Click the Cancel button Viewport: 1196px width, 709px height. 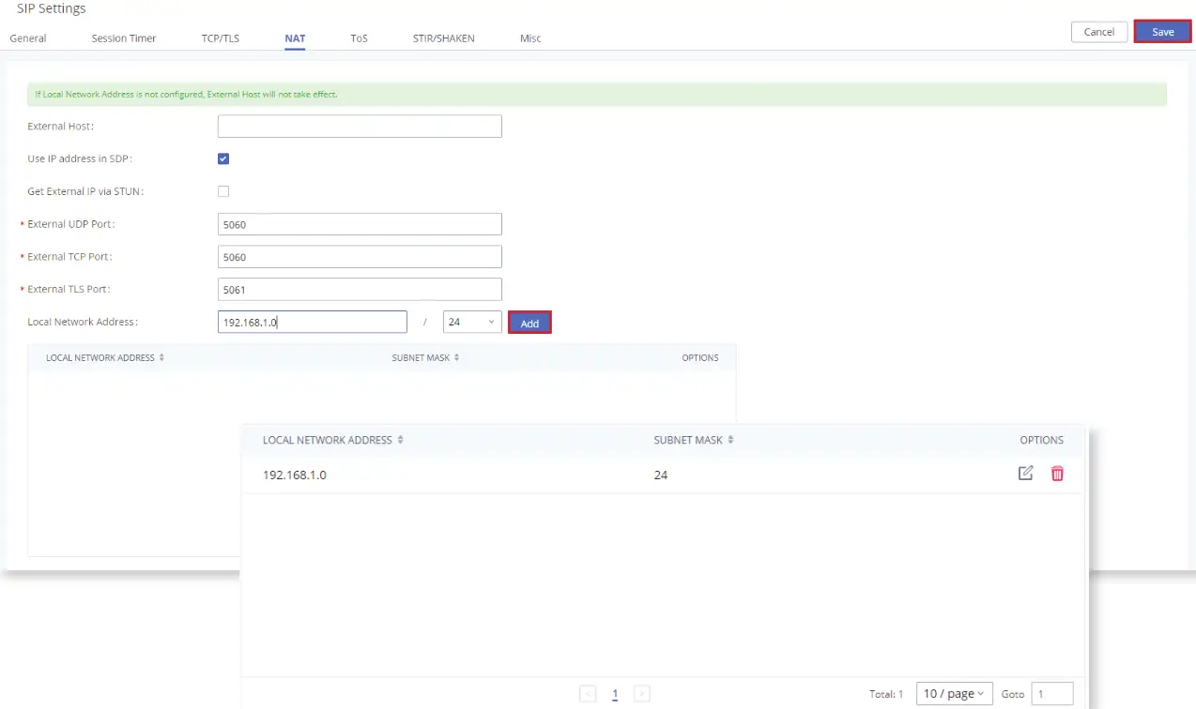[1099, 32]
